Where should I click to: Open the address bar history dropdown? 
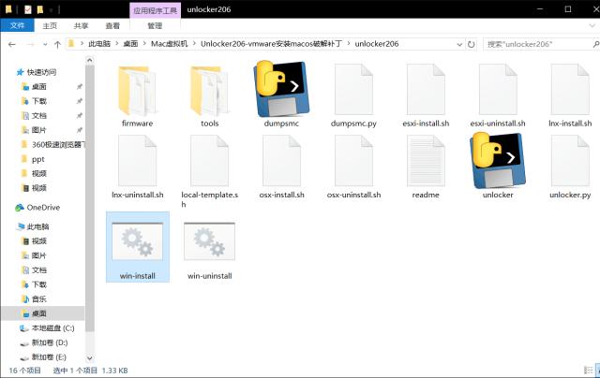point(459,44)
